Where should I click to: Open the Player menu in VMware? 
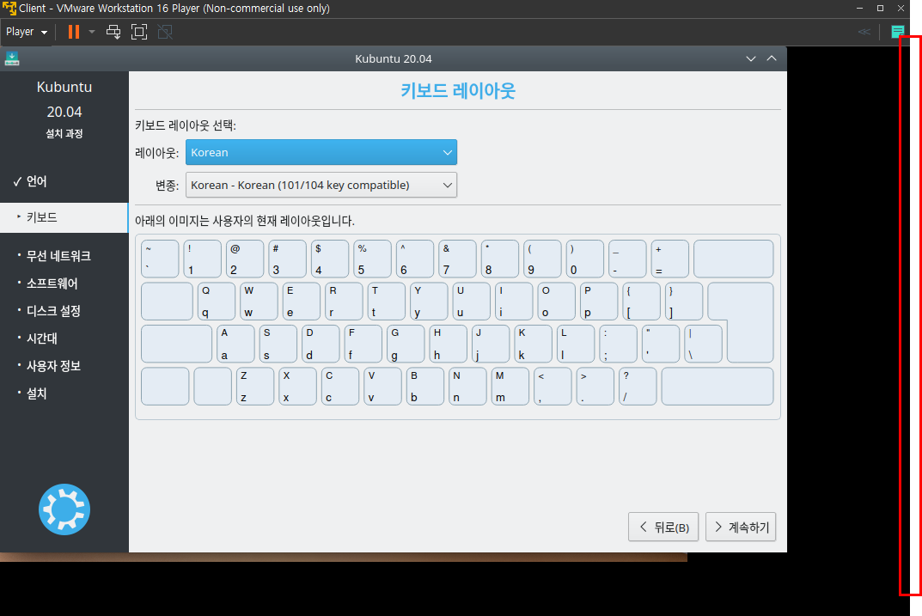tap(27, 32)
